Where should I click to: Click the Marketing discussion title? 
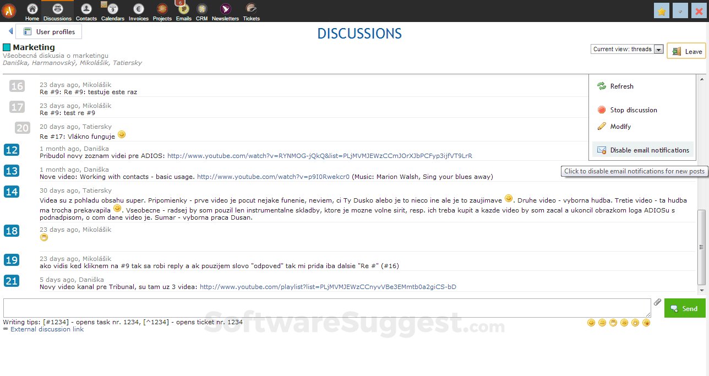click(34, 47)
